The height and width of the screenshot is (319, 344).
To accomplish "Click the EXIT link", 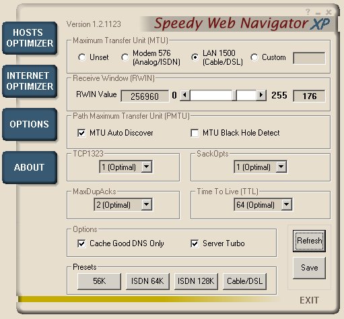I will point(309,300).
